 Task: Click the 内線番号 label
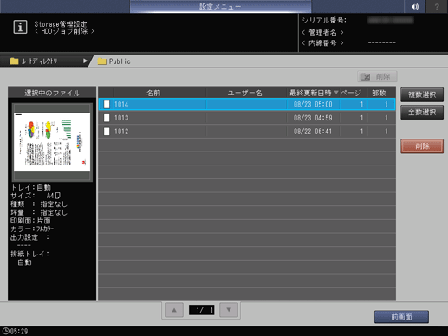[x=322, y=43]
